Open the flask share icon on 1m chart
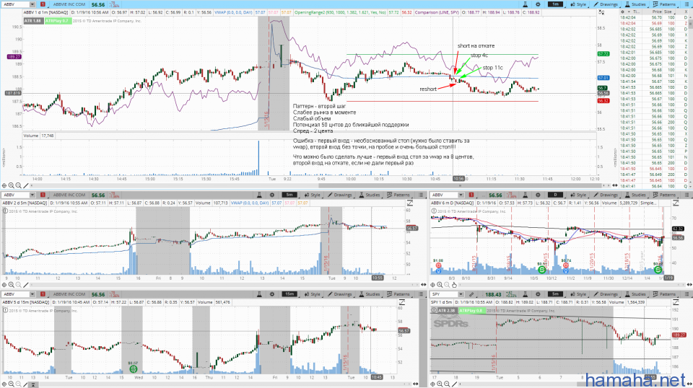693x388 pixels. [x=525, y=4]
